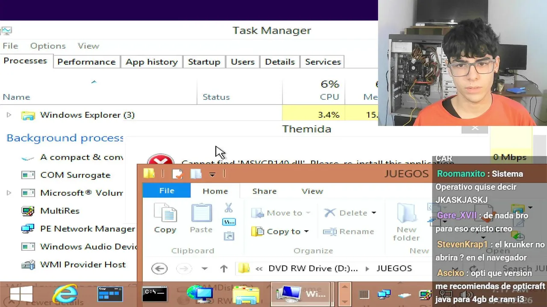Click the Windows Start button on taskbar

(x=21, y=294)
